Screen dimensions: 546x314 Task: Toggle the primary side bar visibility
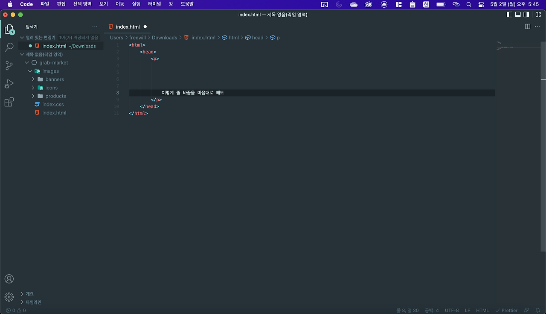509,14
